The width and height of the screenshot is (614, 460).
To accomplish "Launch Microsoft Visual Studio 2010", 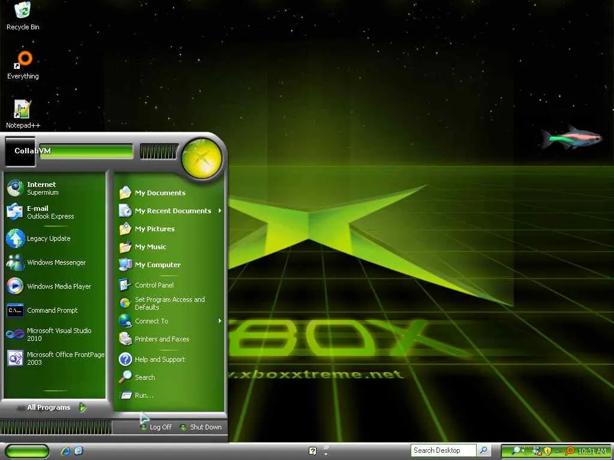I will 55,334.
